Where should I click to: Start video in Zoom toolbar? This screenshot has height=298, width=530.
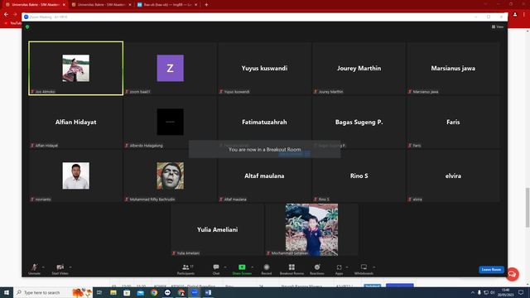(x=60, y=269)
